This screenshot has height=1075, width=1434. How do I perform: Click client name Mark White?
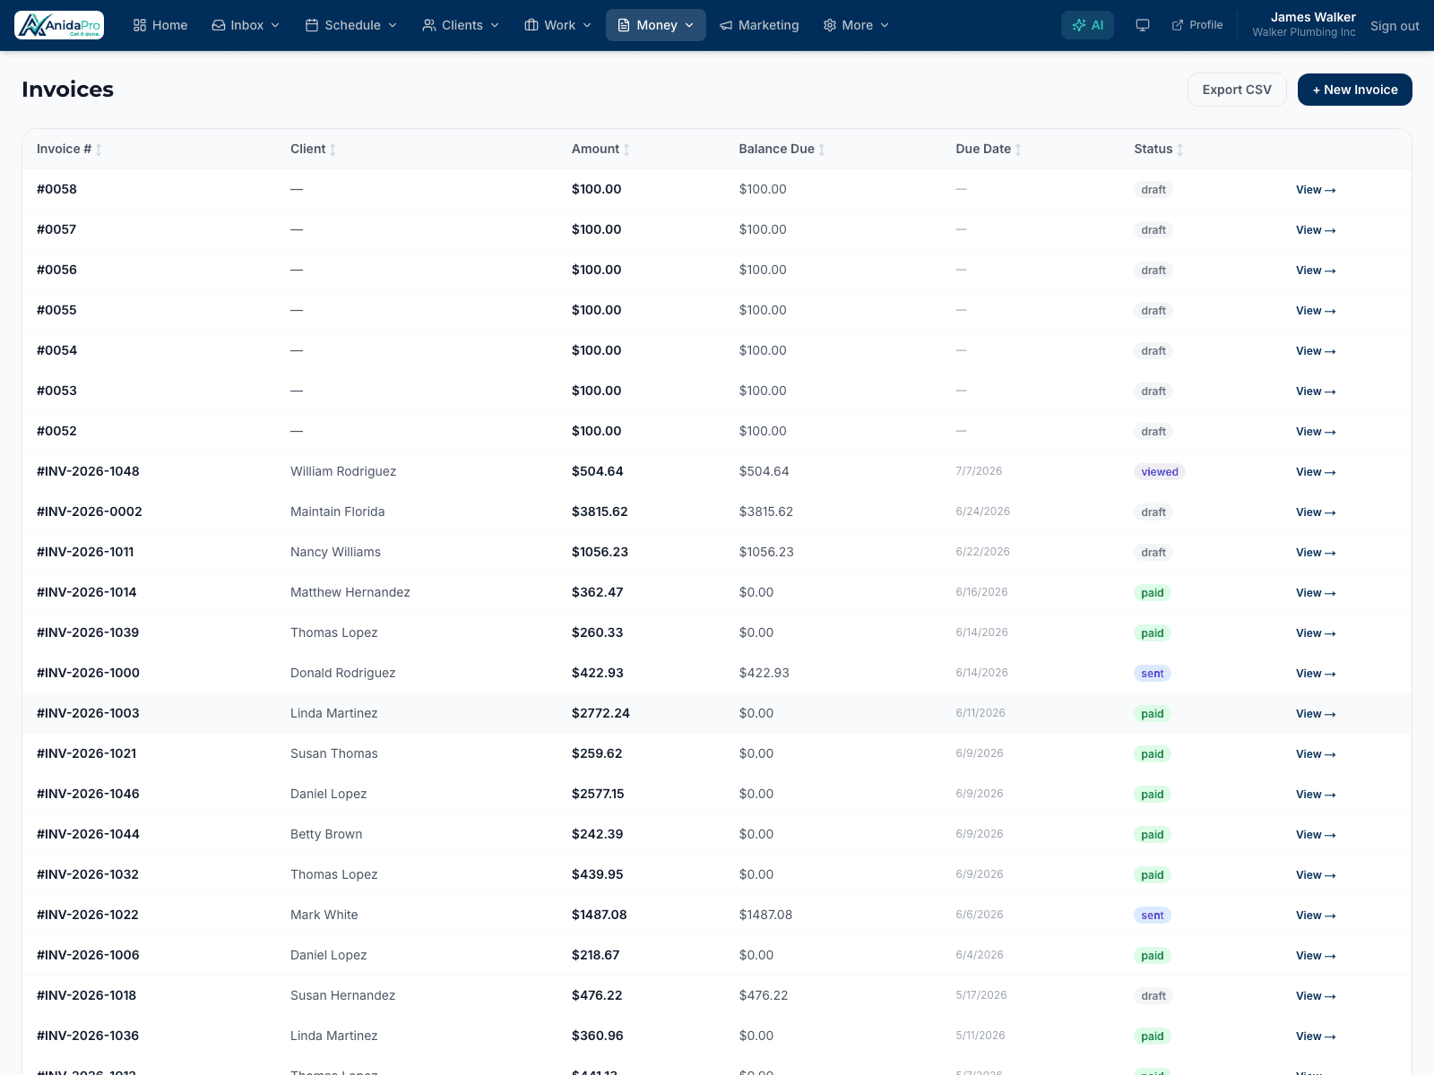point(324,915)
